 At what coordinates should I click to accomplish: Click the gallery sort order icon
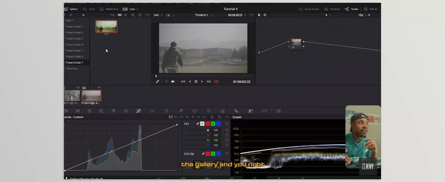(x=112, y=15)
